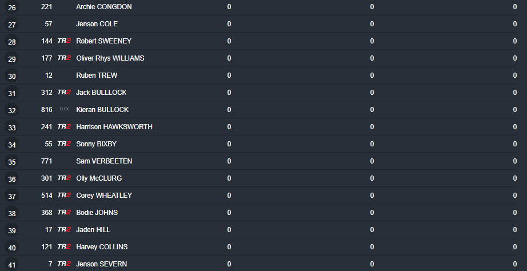Click rider number 816 in the table
The image size is (527, 271).
(47, 110)
